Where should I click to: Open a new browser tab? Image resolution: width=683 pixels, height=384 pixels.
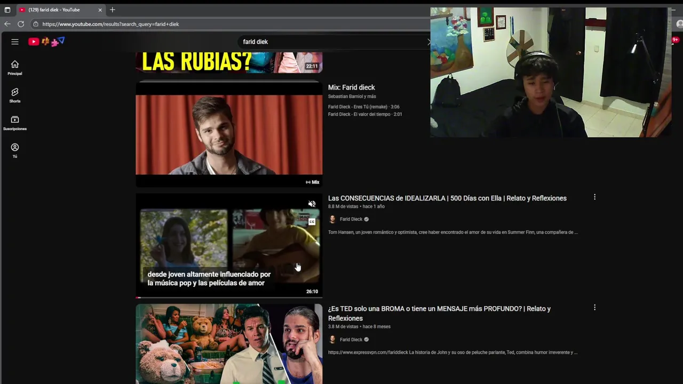[112, 10]
